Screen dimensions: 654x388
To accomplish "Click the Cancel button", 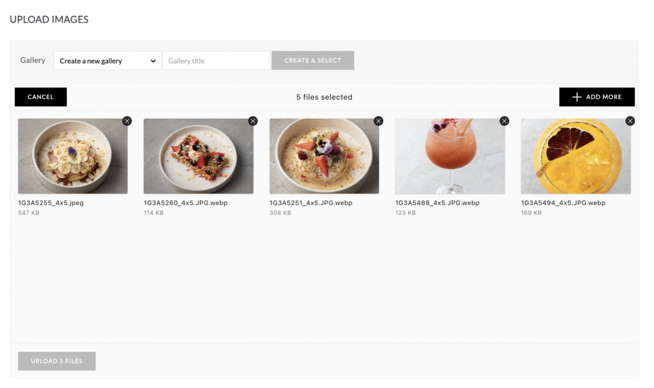I will tap(41, 97).
